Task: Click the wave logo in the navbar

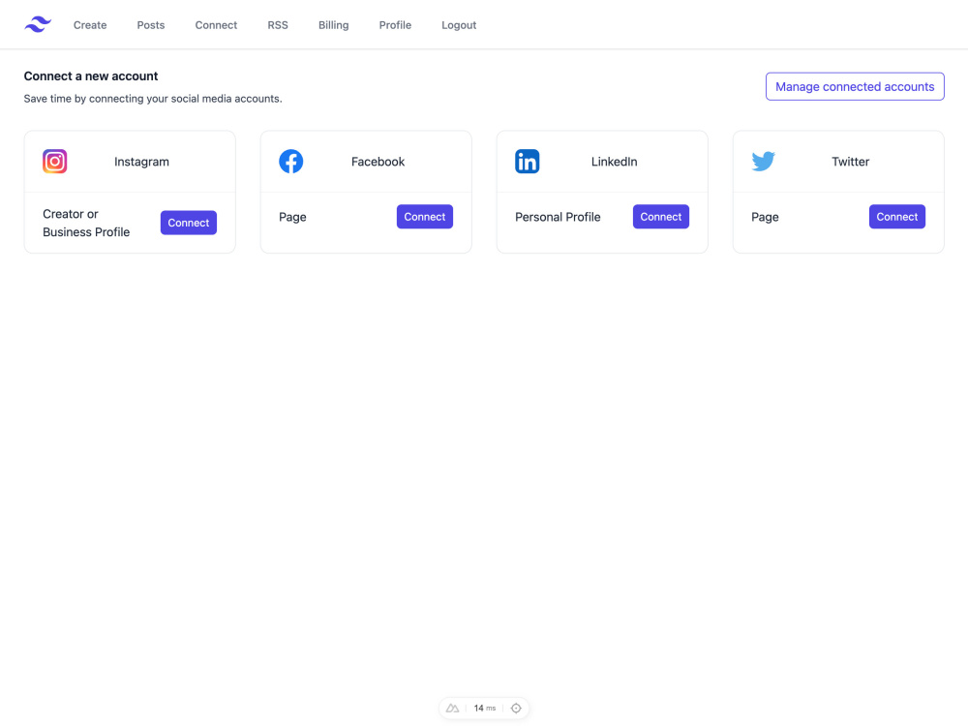Action: click(38, 25)
